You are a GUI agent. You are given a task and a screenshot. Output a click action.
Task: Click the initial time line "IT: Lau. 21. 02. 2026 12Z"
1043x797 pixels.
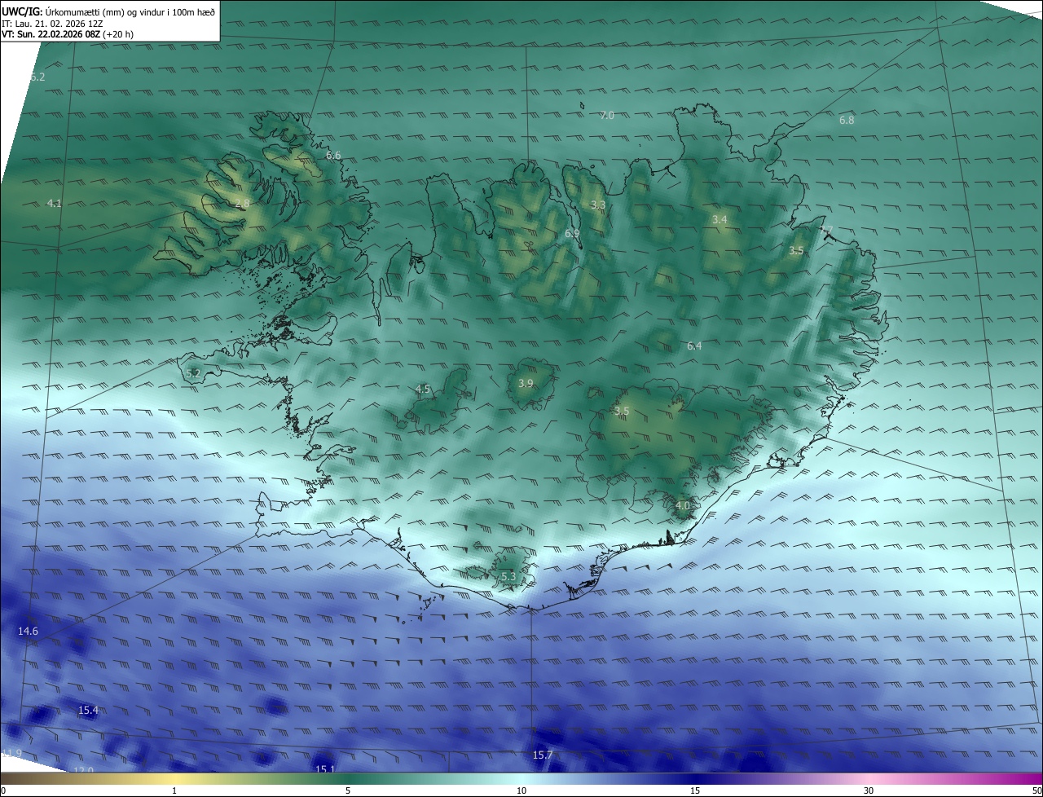point(52,24)
